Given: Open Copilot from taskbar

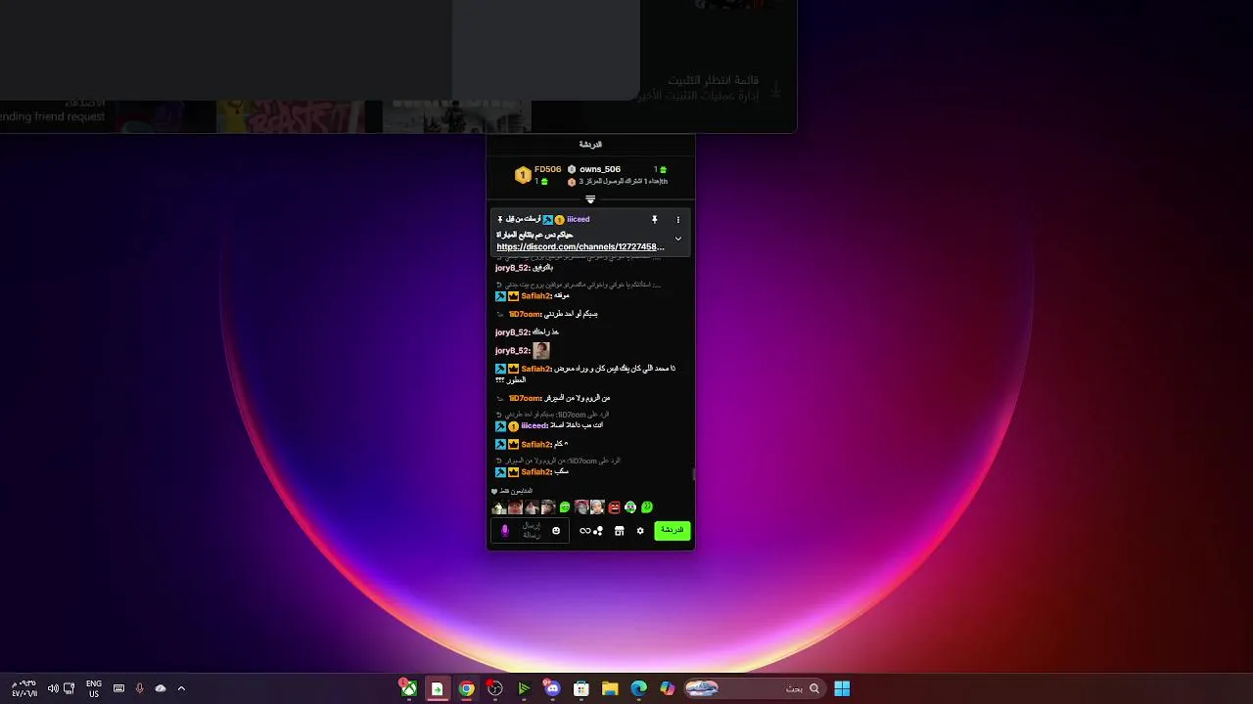Looking at the screenshot, I should pyautogui.click(x=668, y=688).
